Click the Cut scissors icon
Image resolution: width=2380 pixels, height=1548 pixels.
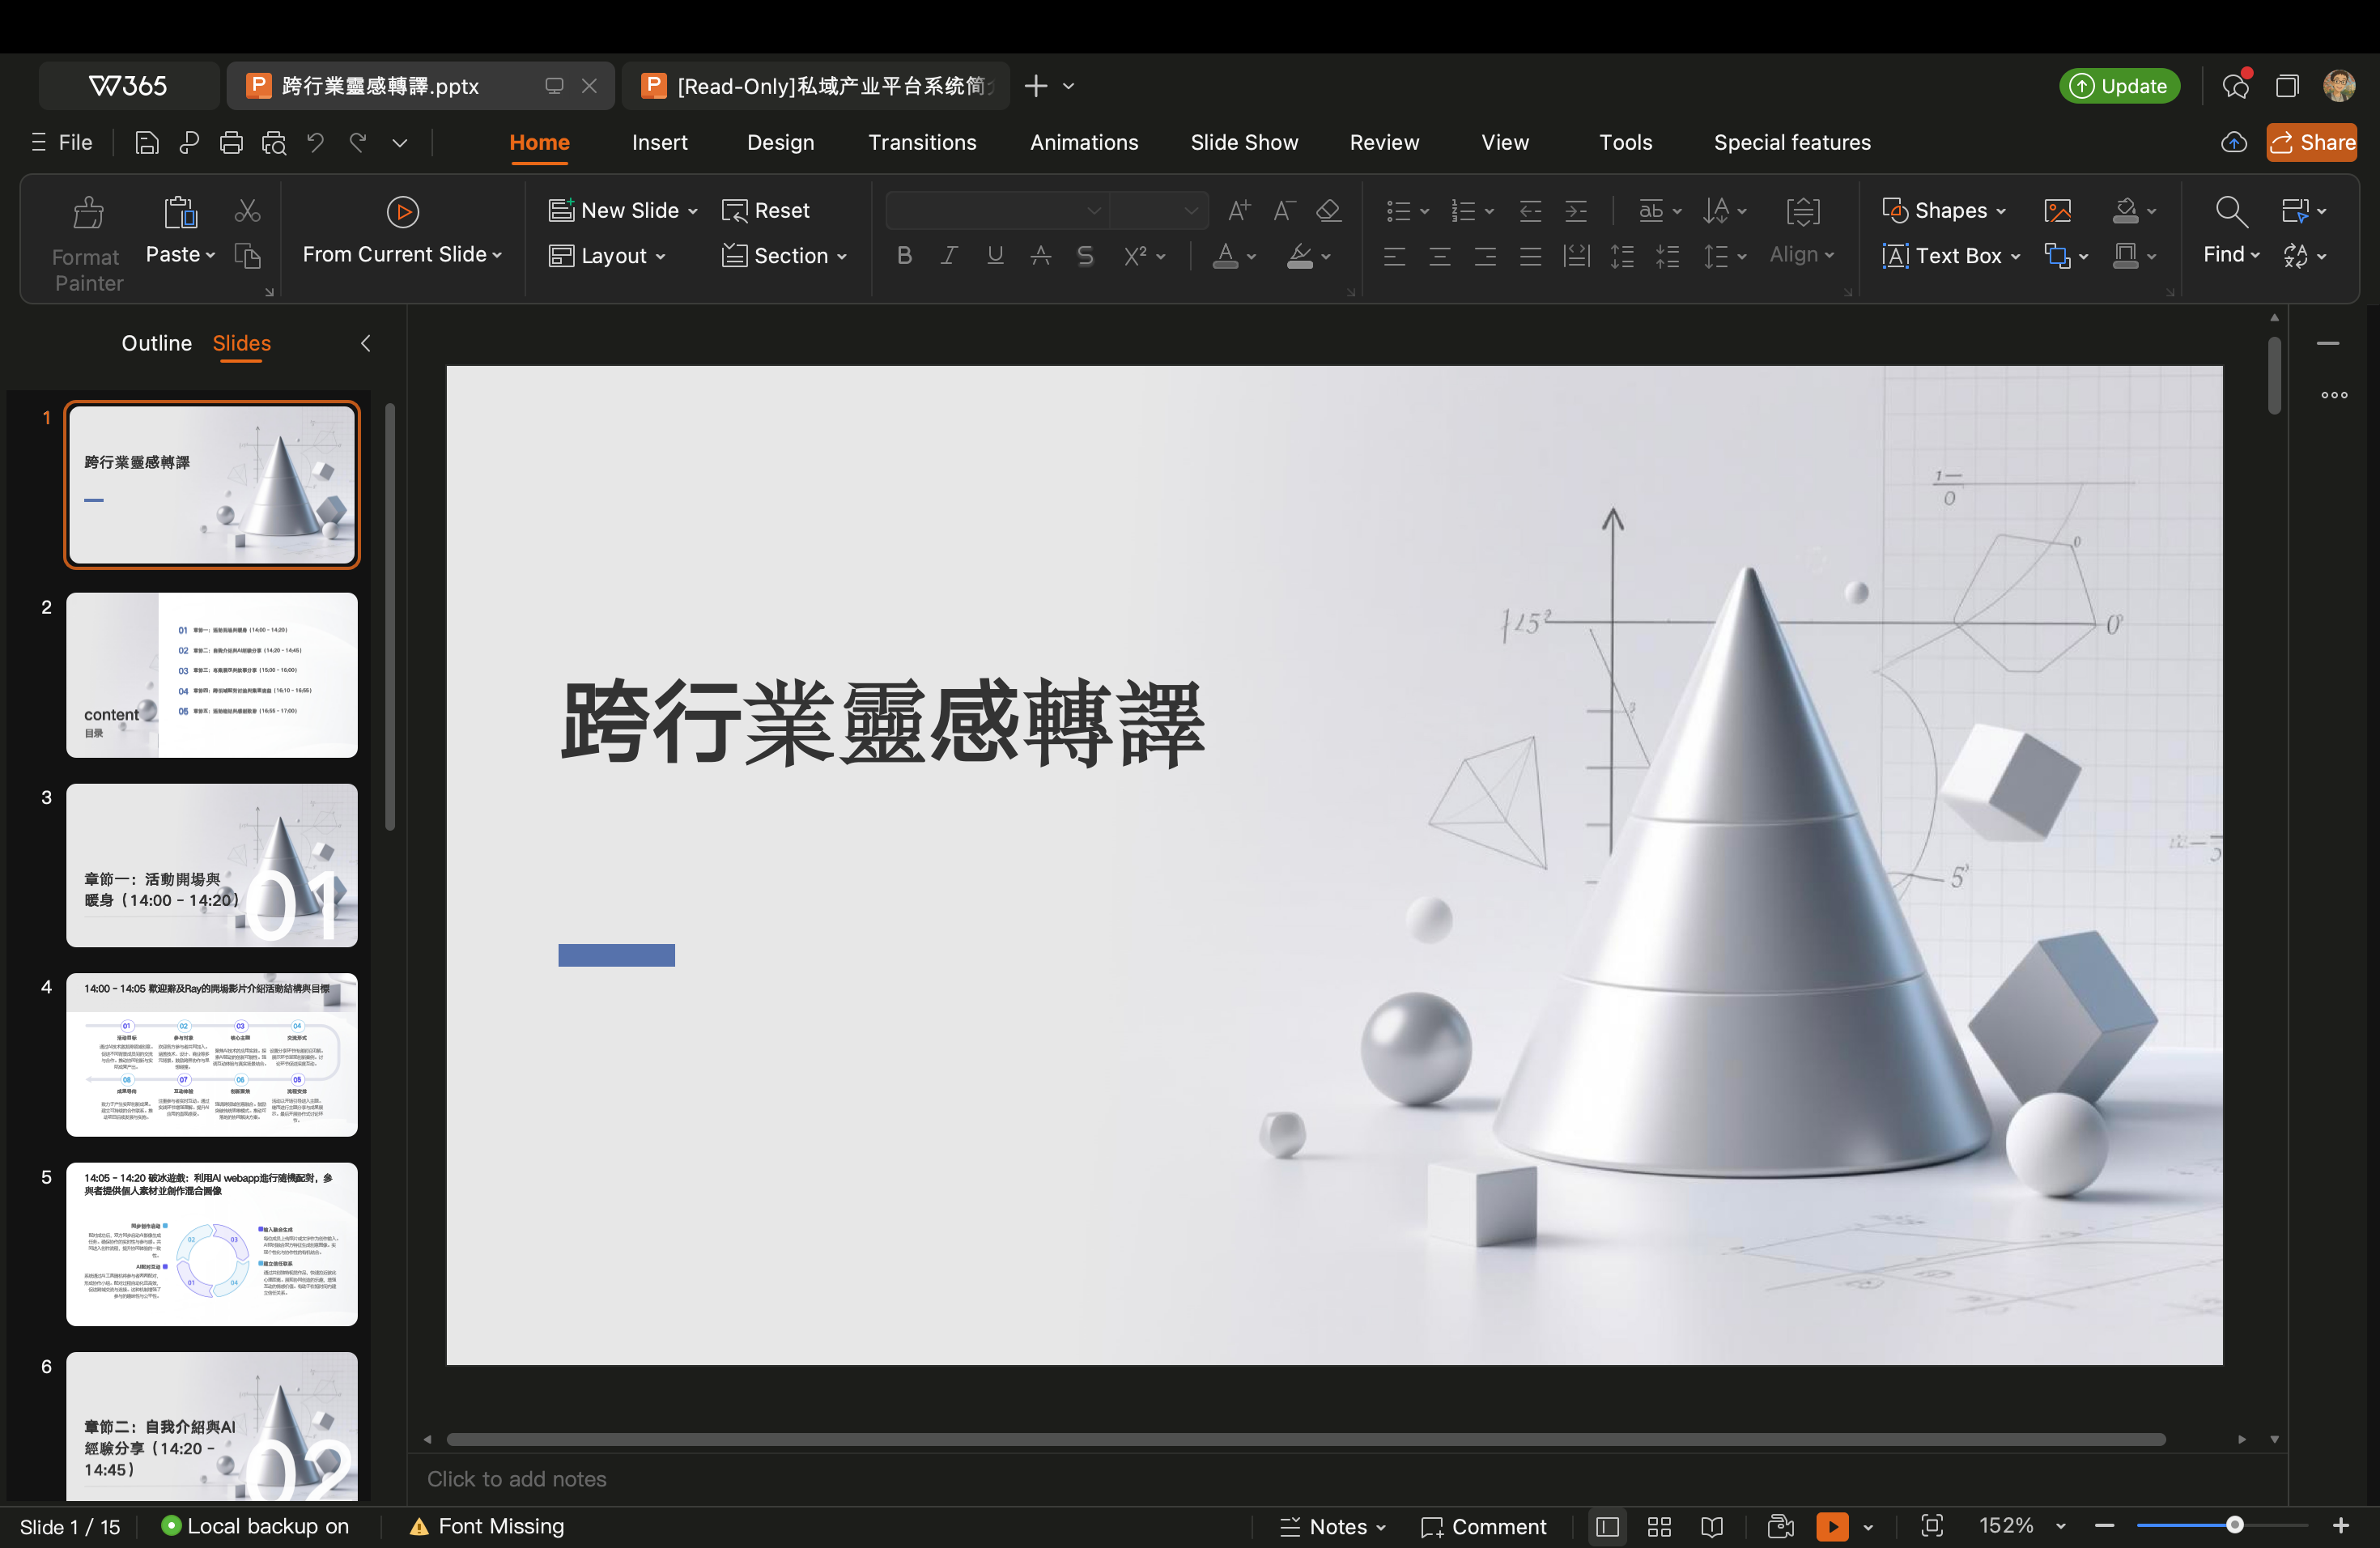point(247,211)
